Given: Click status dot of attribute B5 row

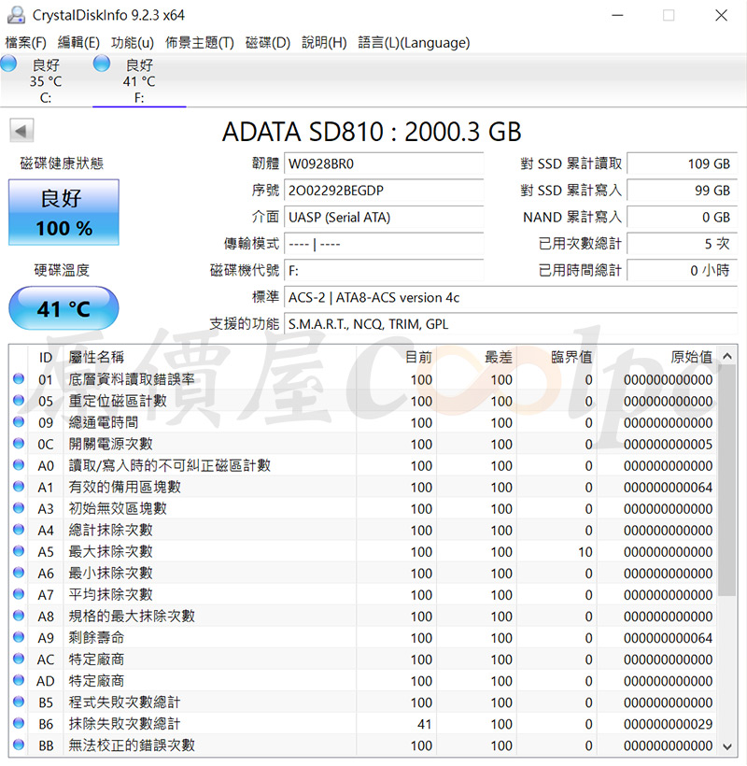Looking at the screenshot, I should (19, 702).
